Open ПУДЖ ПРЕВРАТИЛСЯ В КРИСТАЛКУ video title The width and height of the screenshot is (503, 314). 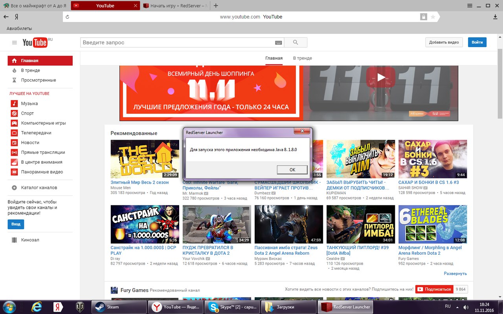click(208, 250)
